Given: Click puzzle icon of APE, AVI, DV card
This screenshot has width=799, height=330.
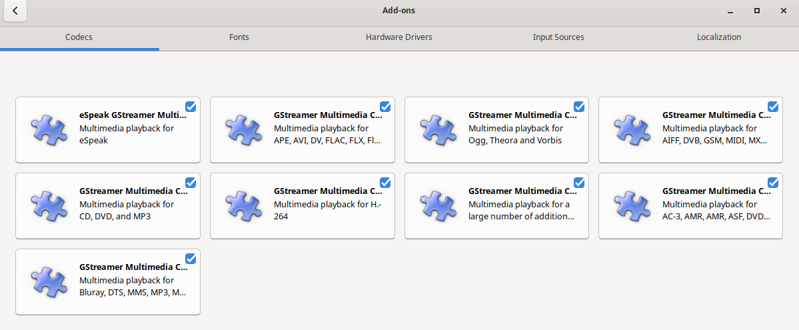Looking at the screenshot, I should click(x=244, y=129).
